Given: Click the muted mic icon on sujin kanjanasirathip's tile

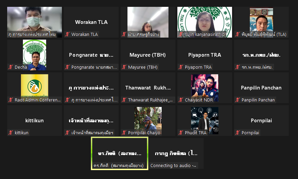Looking at the screenshot, I should [x=181, y=35].
